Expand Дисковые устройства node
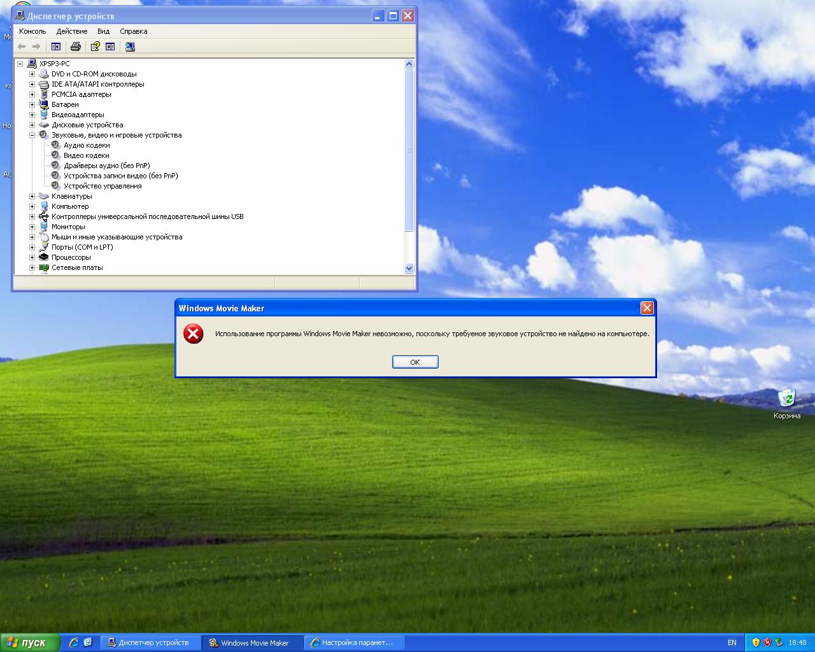The image size is (815, 652). point(32,125)
